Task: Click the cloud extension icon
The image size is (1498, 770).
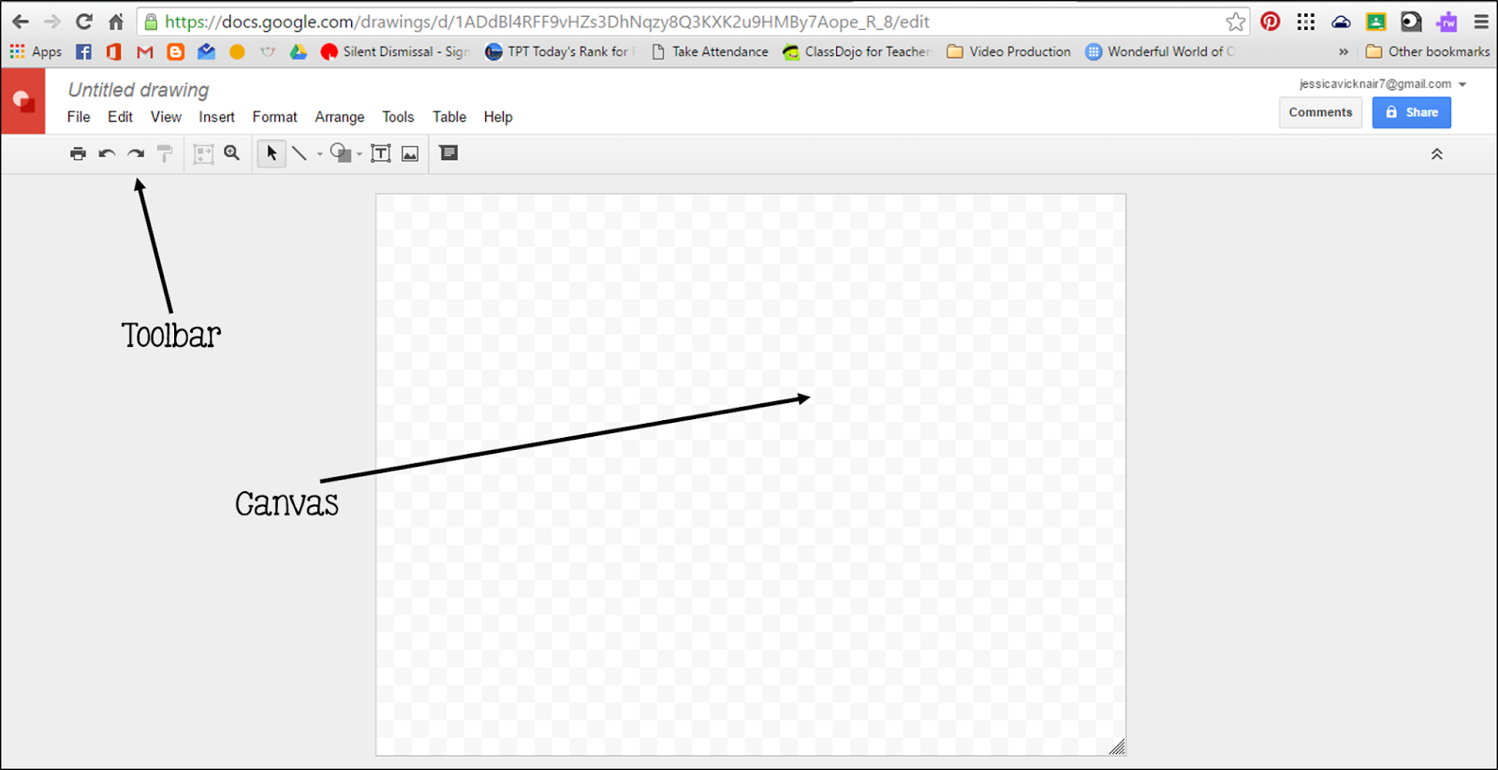Action: point(1341,22)
